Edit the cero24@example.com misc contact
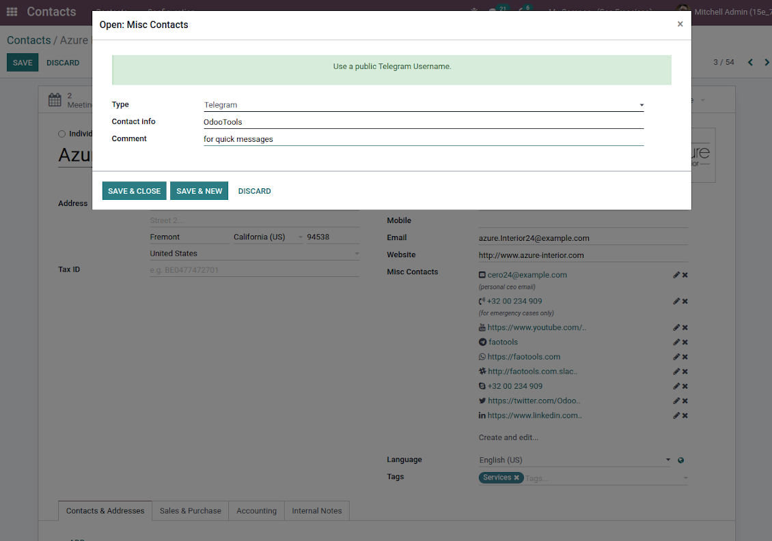 [x=676, y=275]
